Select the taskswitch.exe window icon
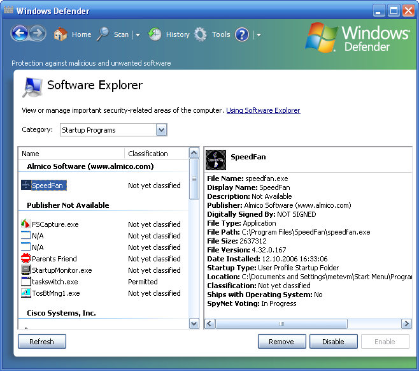The width and height of the screenshot is (419, 371). 25,281
